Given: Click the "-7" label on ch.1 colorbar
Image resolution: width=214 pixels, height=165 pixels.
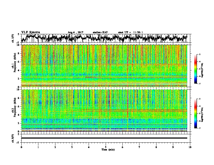Looking at the screenshot, I should (x=199, y=84).
